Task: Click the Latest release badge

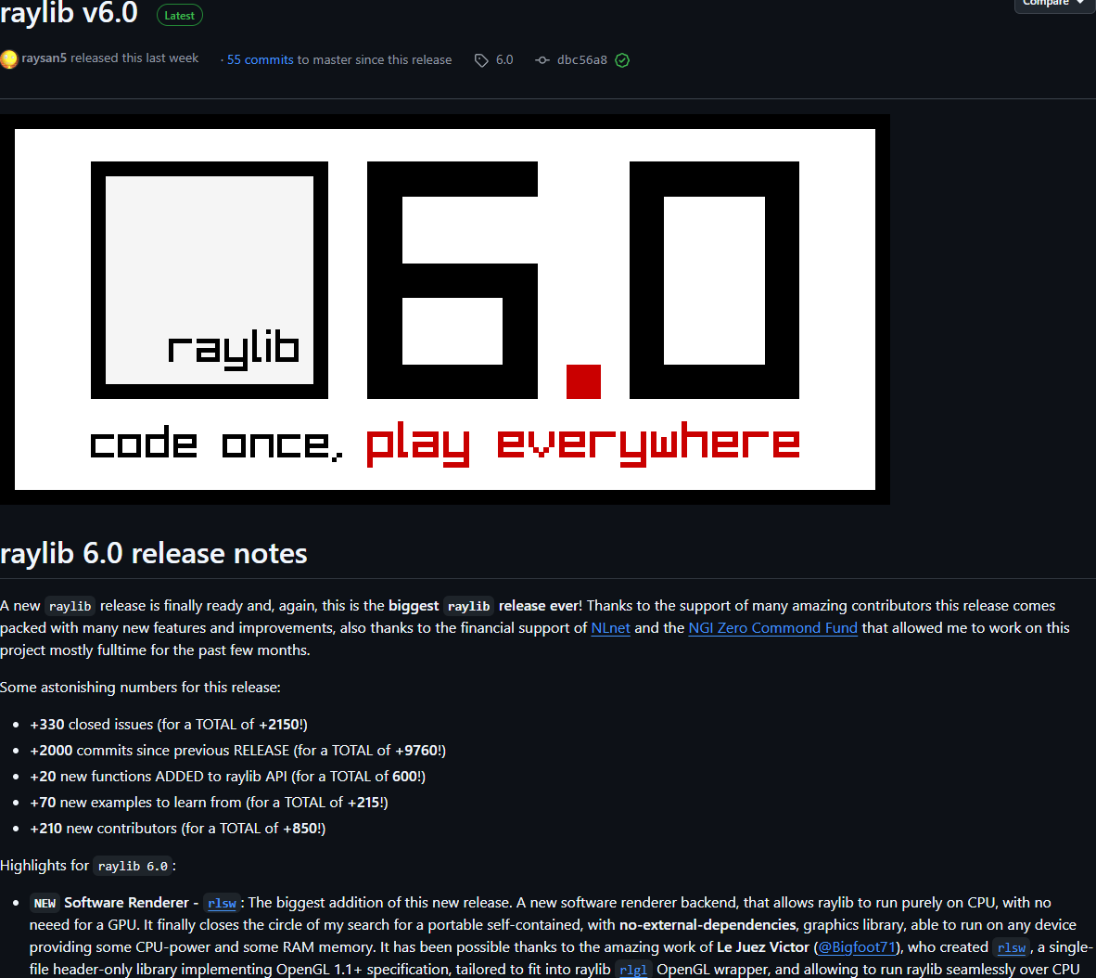Action: coord(180,16)
